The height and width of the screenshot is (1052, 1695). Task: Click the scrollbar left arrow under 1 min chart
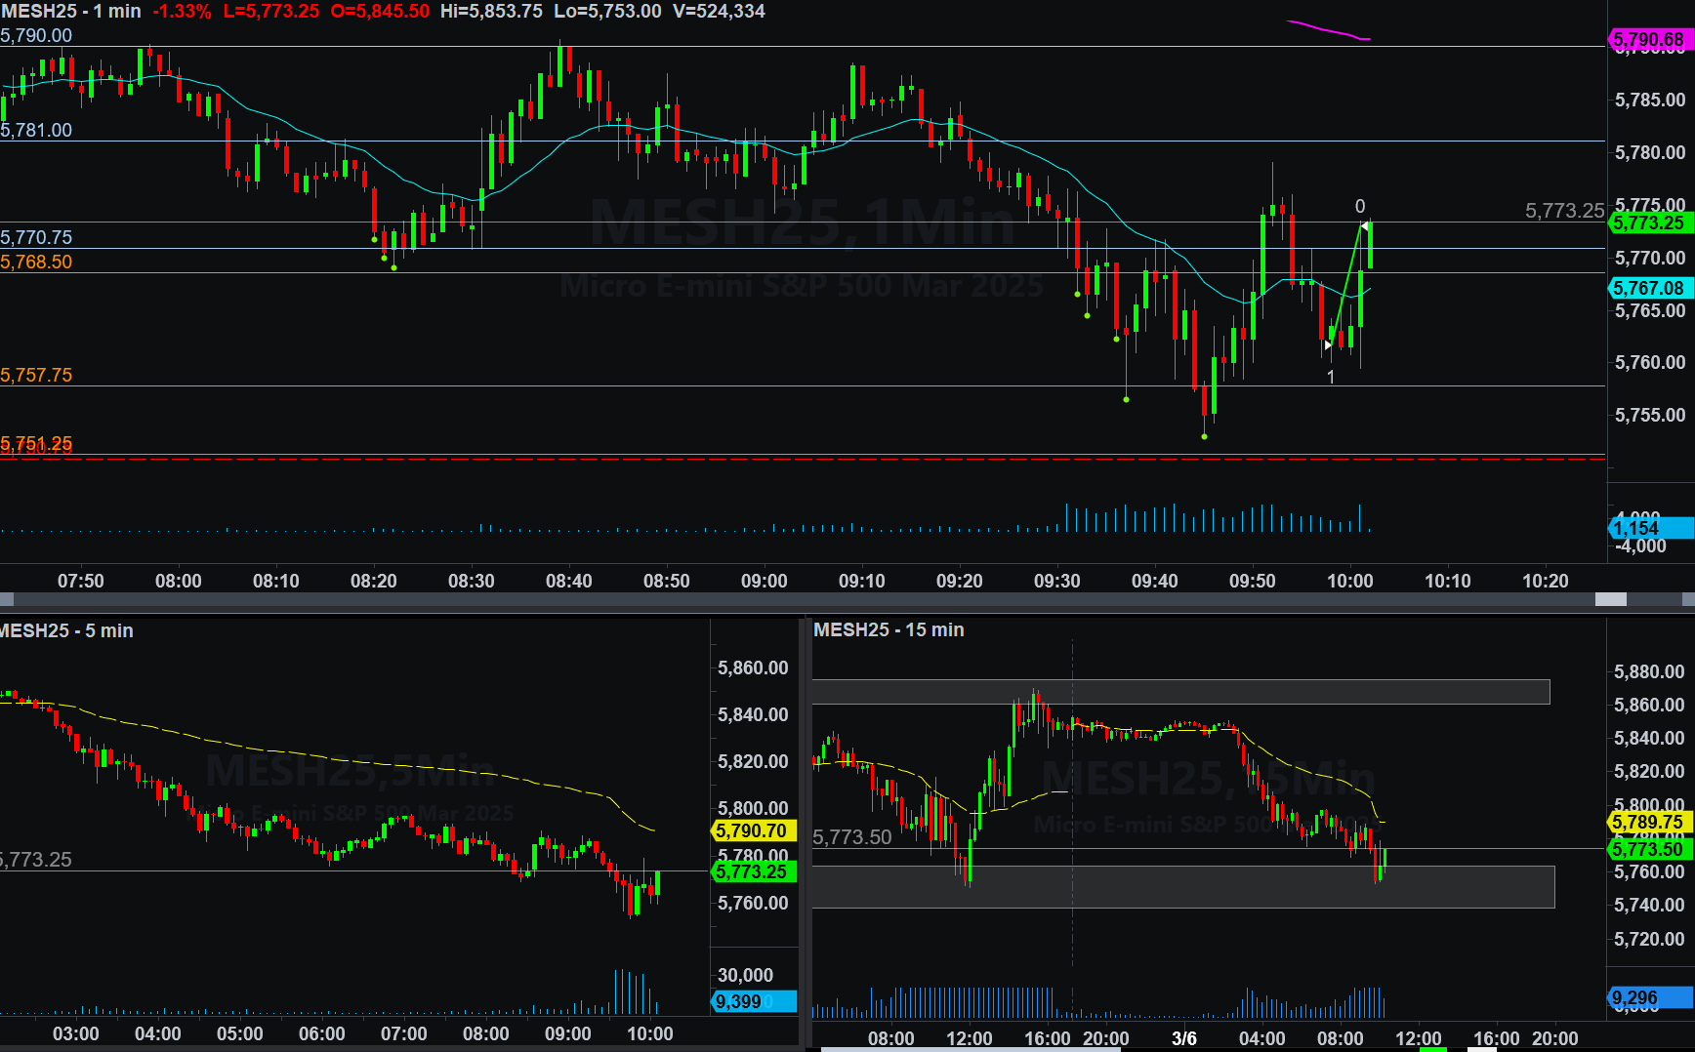7,599
